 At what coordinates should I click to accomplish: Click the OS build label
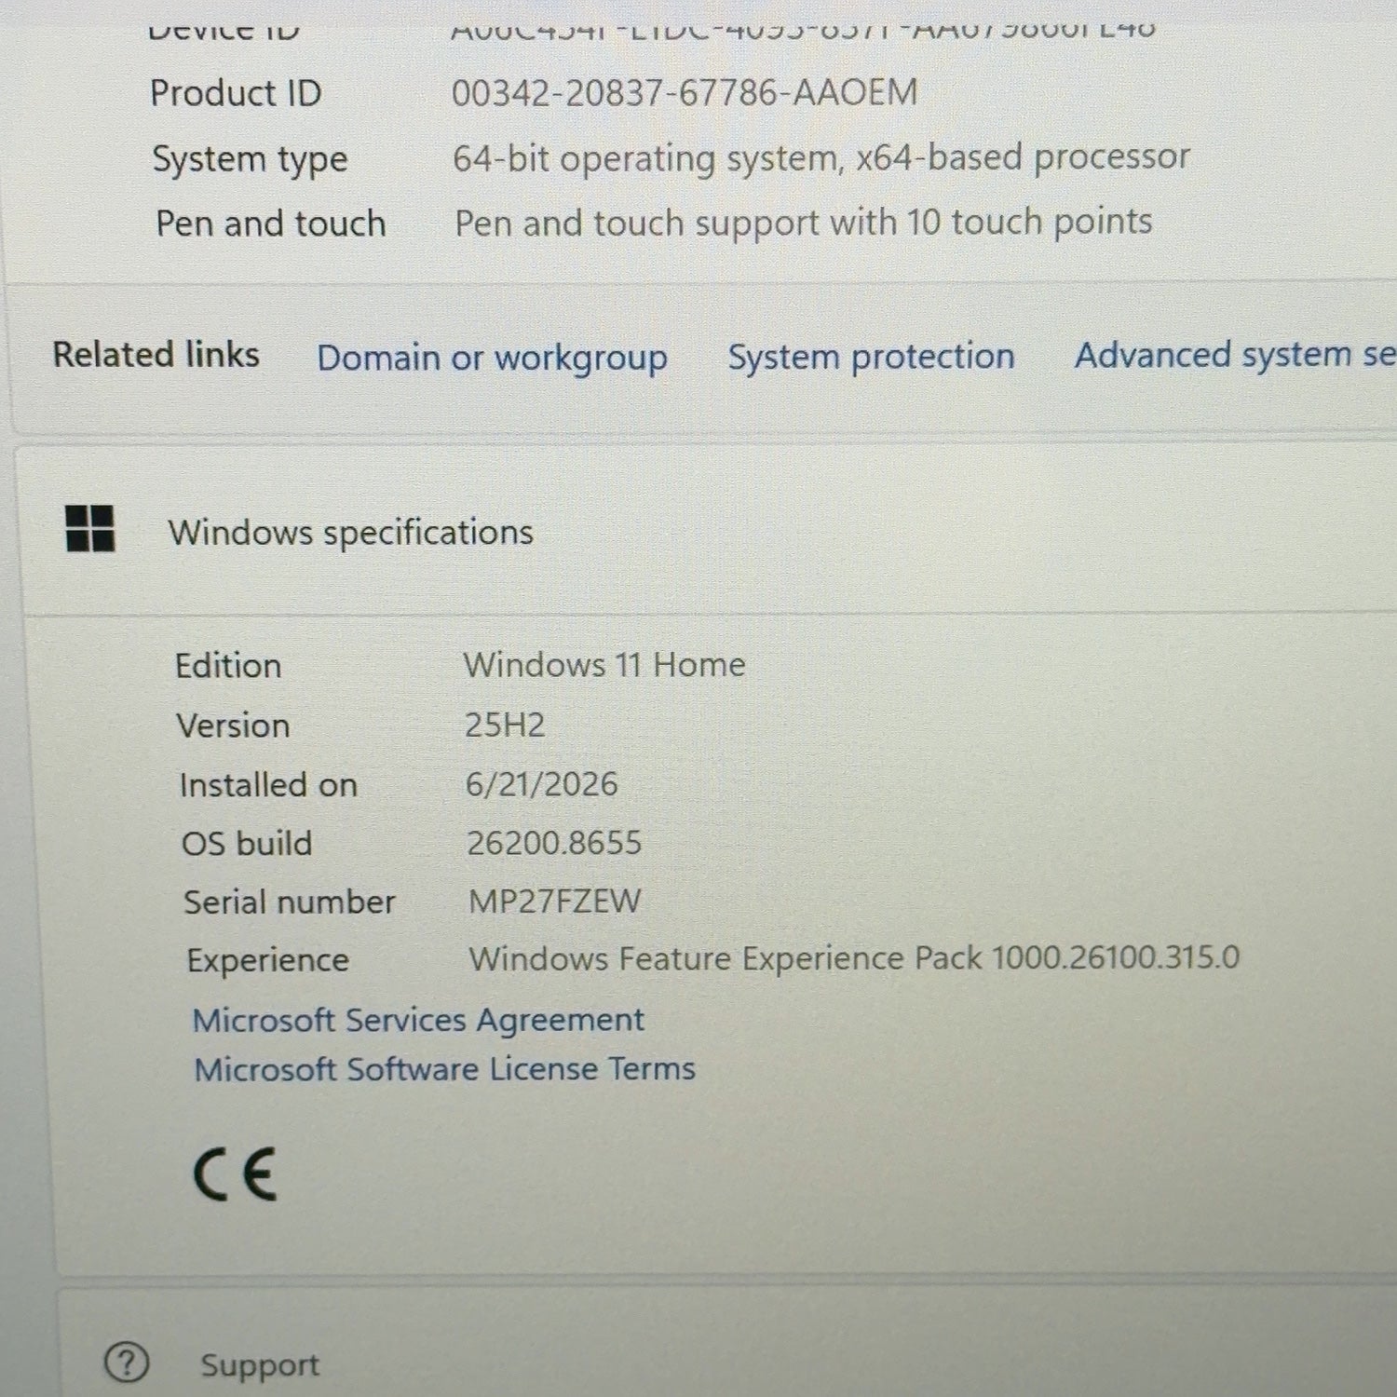coord(247,844)
